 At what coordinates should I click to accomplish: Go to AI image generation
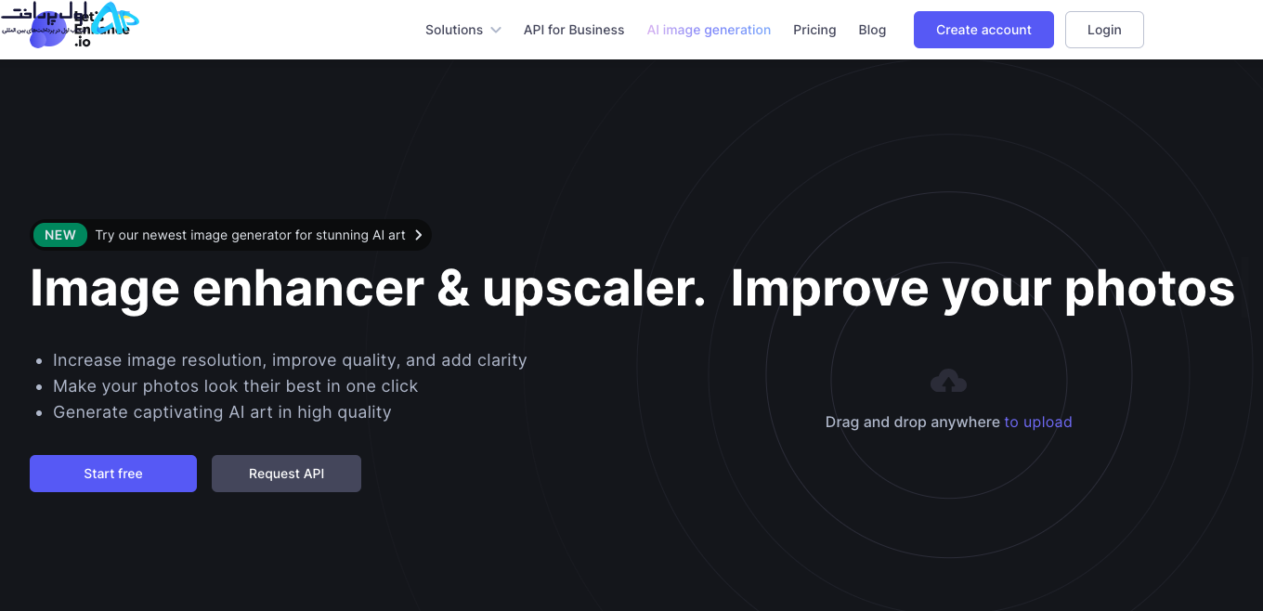tap(709, 30)
